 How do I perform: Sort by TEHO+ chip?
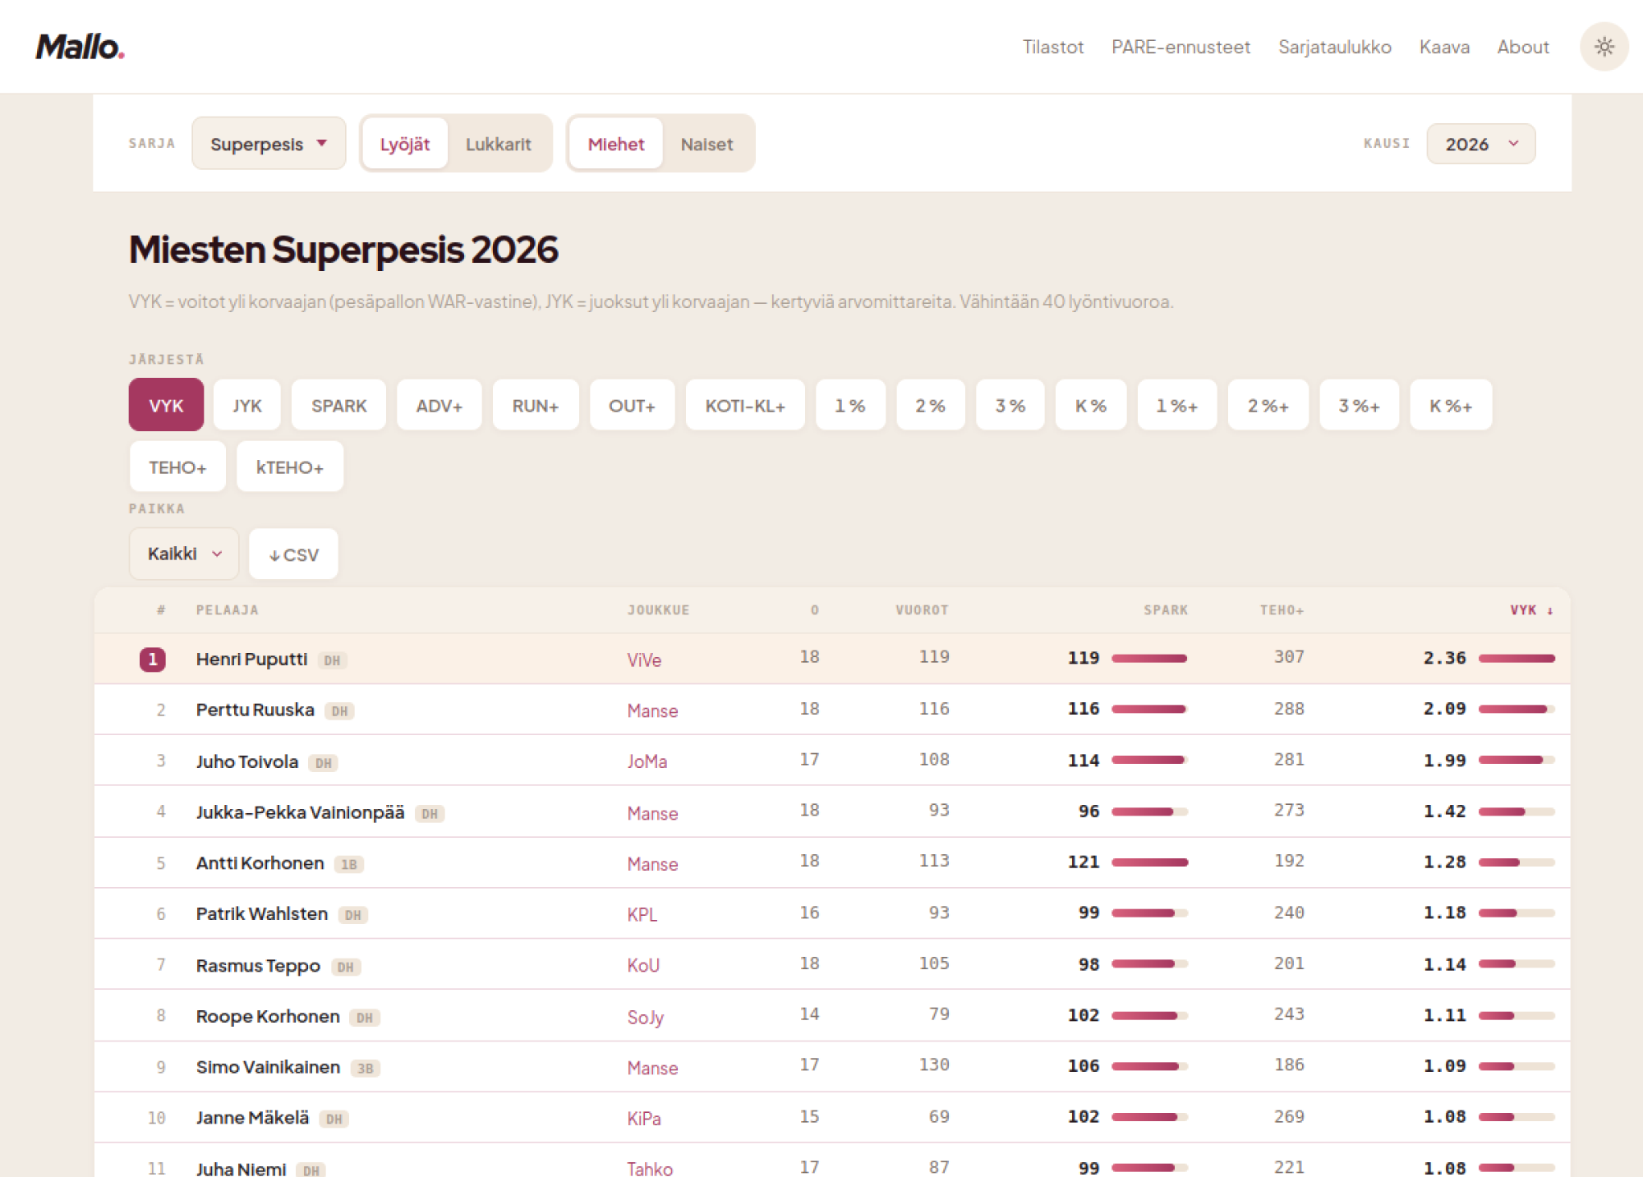(x=177, y=467)
